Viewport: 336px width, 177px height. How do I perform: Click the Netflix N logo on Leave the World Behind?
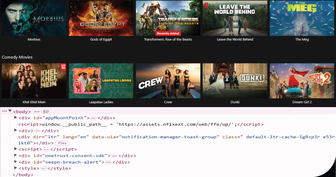206,5
